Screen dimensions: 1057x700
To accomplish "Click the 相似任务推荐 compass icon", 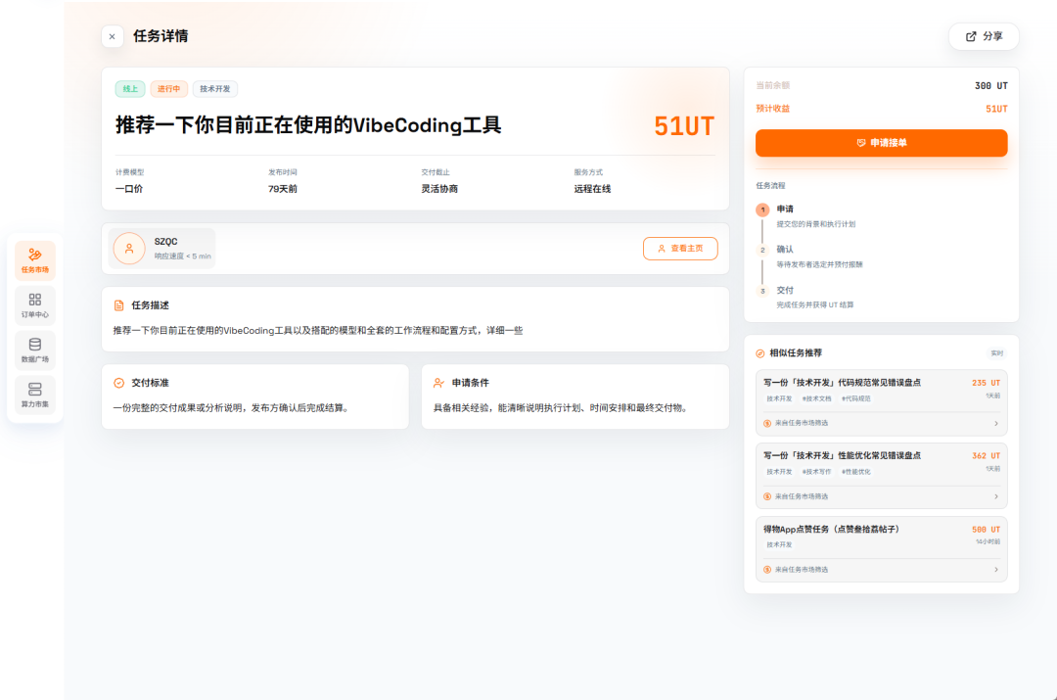I will click(760, 353).
